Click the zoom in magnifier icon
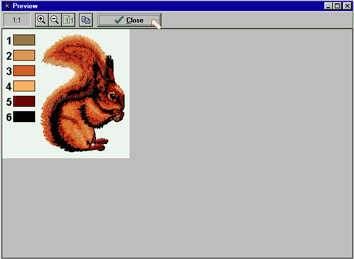The width and height of the screenshot is (354, 259). pyautogui.click(x=42, y=20)
